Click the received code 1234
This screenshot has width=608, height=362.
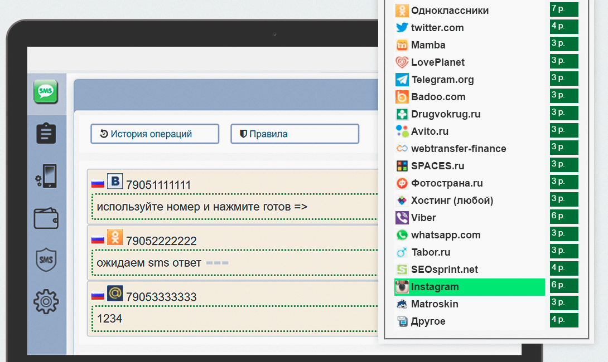(109, 319)
